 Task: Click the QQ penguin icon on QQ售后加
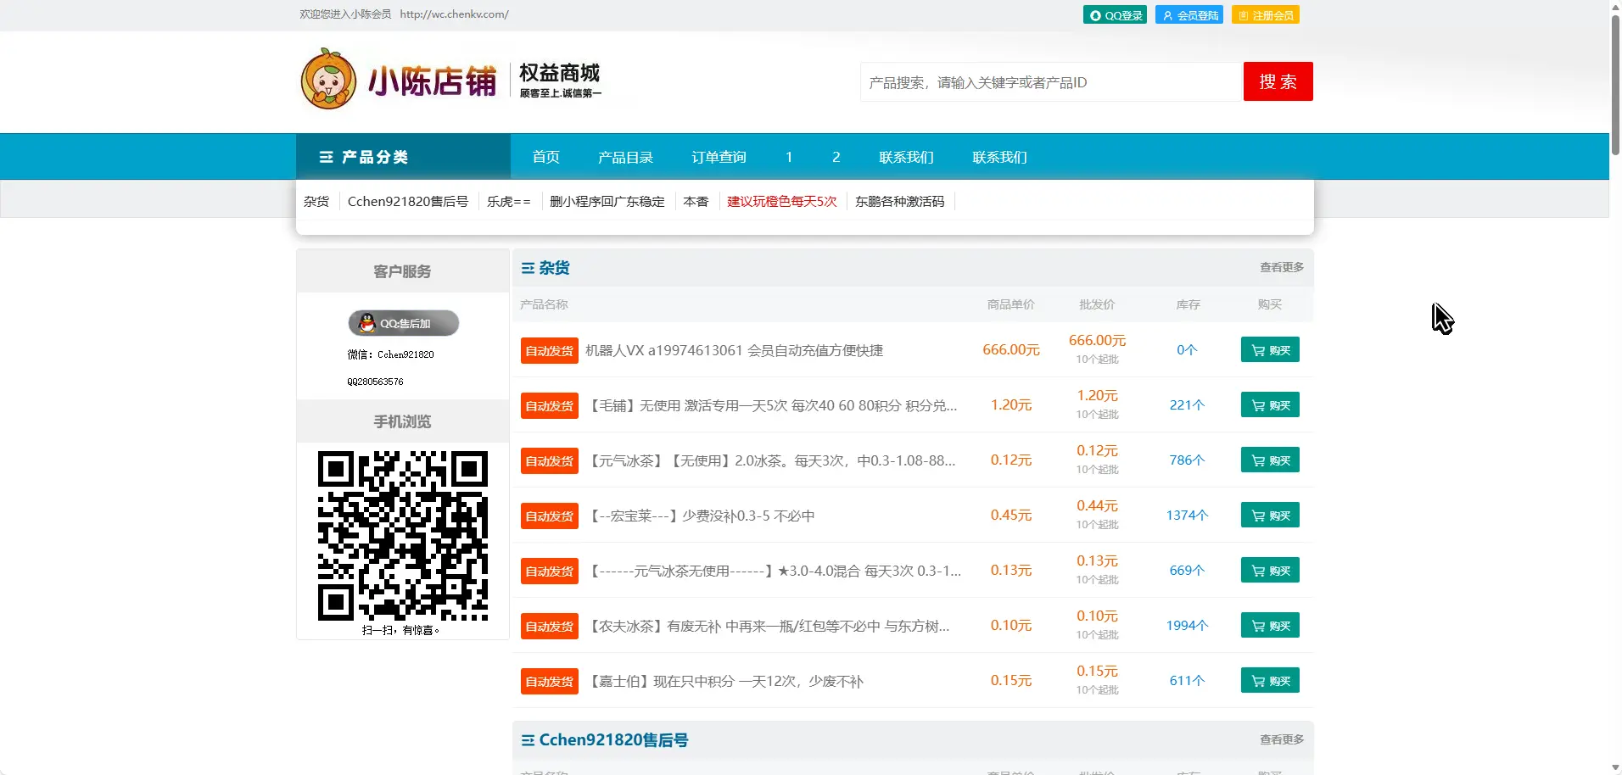pos(368,323)
